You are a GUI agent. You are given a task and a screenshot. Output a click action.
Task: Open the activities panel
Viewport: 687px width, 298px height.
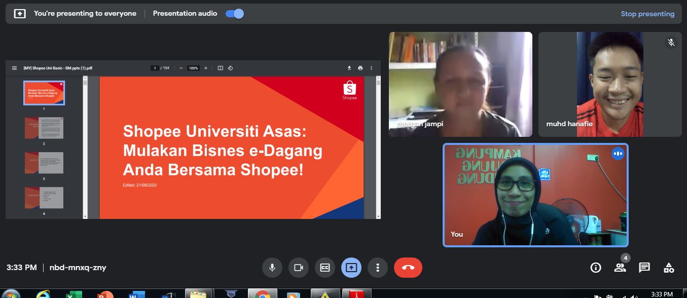pyautogui.click(x=669, y=268)
